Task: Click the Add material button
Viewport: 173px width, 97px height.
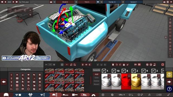Action: [97, 74]
